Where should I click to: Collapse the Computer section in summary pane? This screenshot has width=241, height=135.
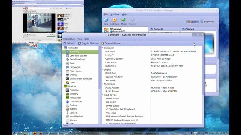click(x=102, y=48)
